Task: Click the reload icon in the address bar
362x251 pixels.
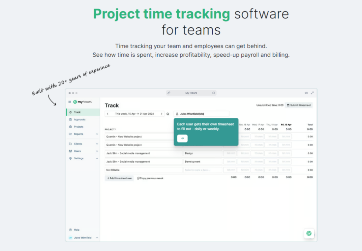Action: tap(214, 93)
